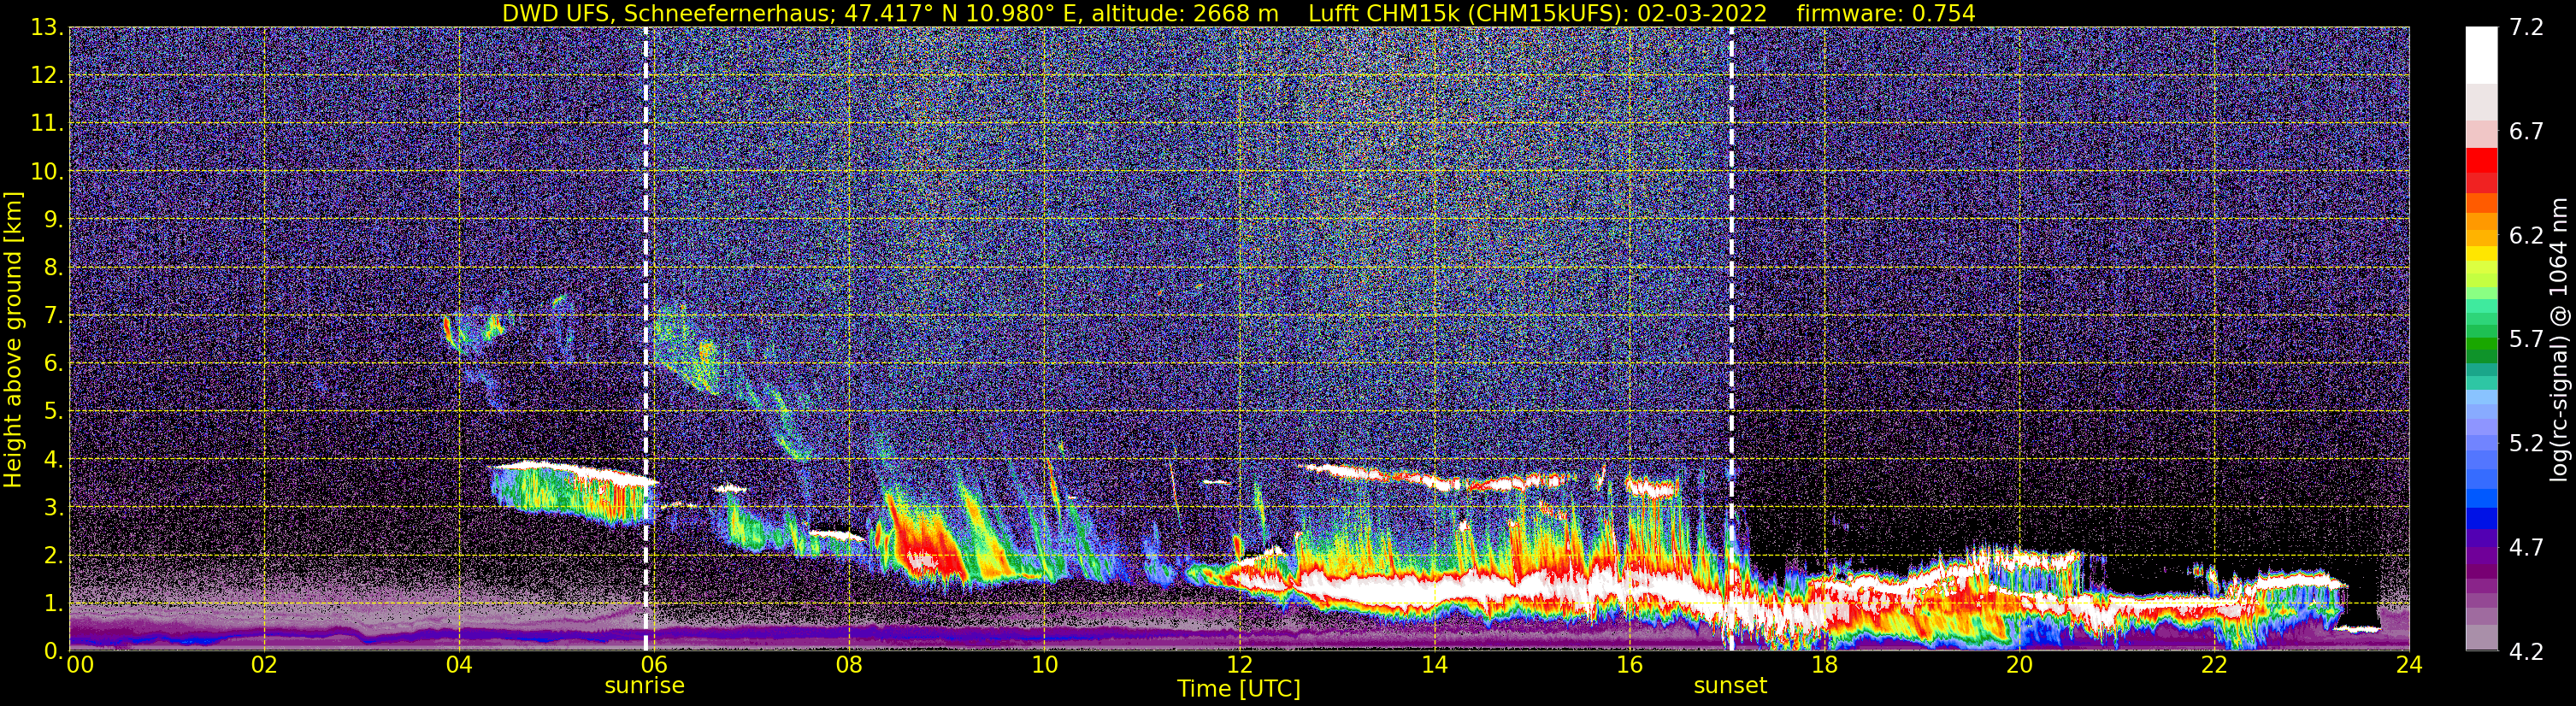Click the x-axis tick label '20'
The width and height of the screenshot is (2576, 706).
tap(2019, 666)
